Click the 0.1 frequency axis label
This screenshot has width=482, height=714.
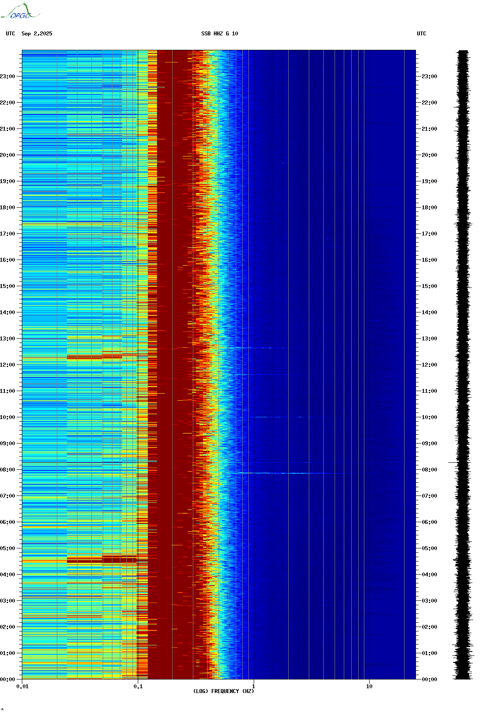click(138, 686)
